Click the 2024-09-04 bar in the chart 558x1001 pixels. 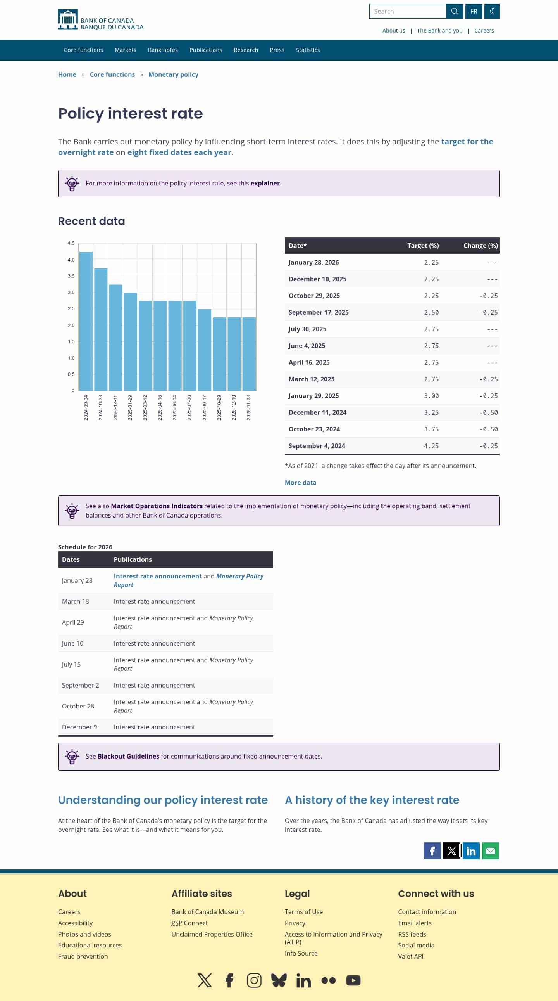(86, 321)
